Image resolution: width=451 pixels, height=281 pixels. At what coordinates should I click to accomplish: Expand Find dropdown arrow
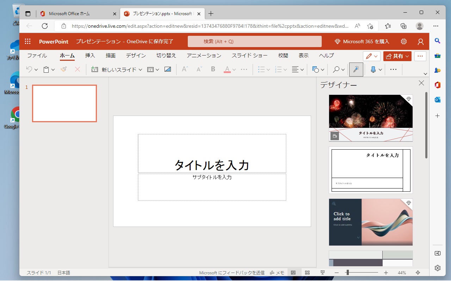343,70
